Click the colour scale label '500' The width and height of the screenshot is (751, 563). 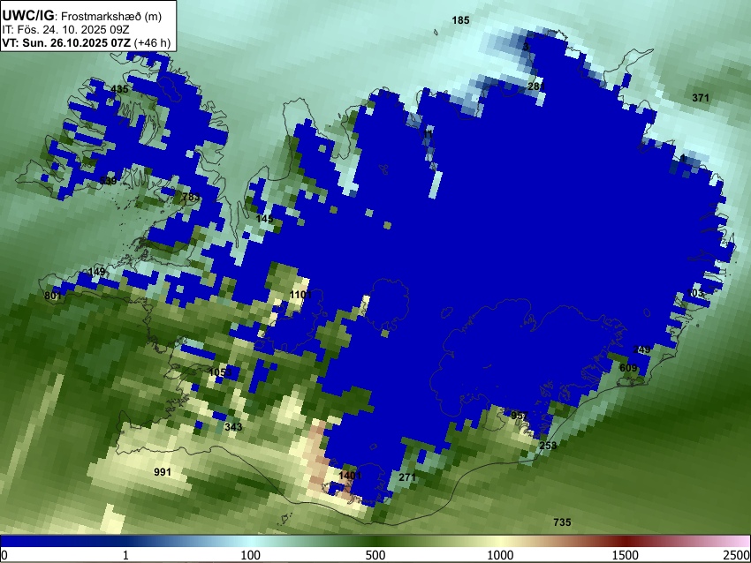coord(375,555)
